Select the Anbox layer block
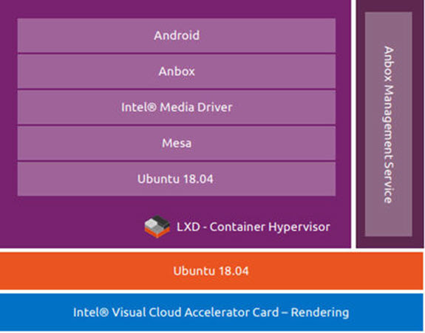425x333 pixels. (x=177, y=72)
